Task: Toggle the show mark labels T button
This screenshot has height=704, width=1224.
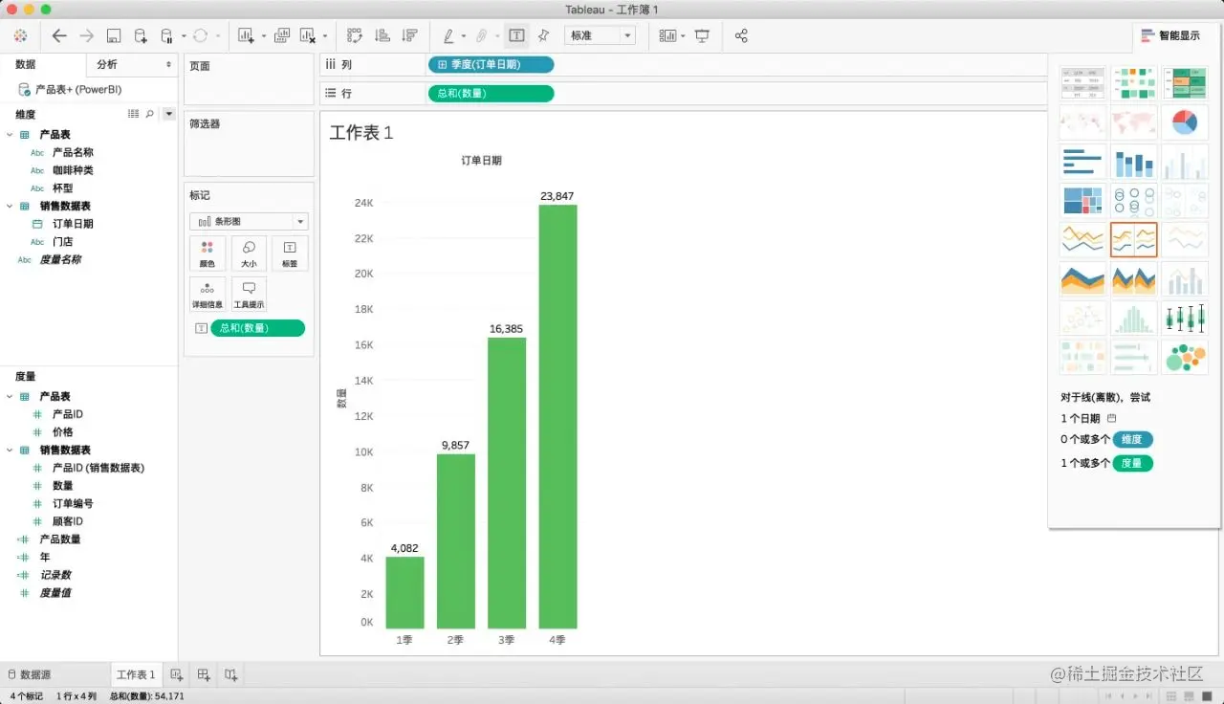Action: [516, 35]
